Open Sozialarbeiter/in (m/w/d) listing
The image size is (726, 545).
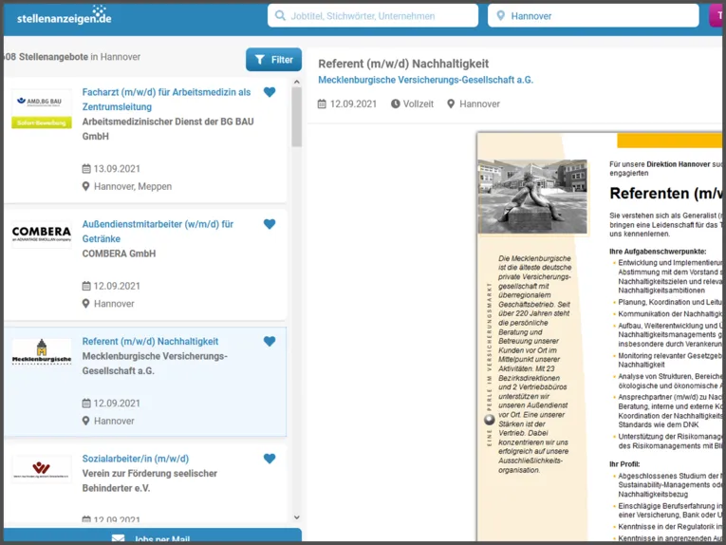(135, 459)
